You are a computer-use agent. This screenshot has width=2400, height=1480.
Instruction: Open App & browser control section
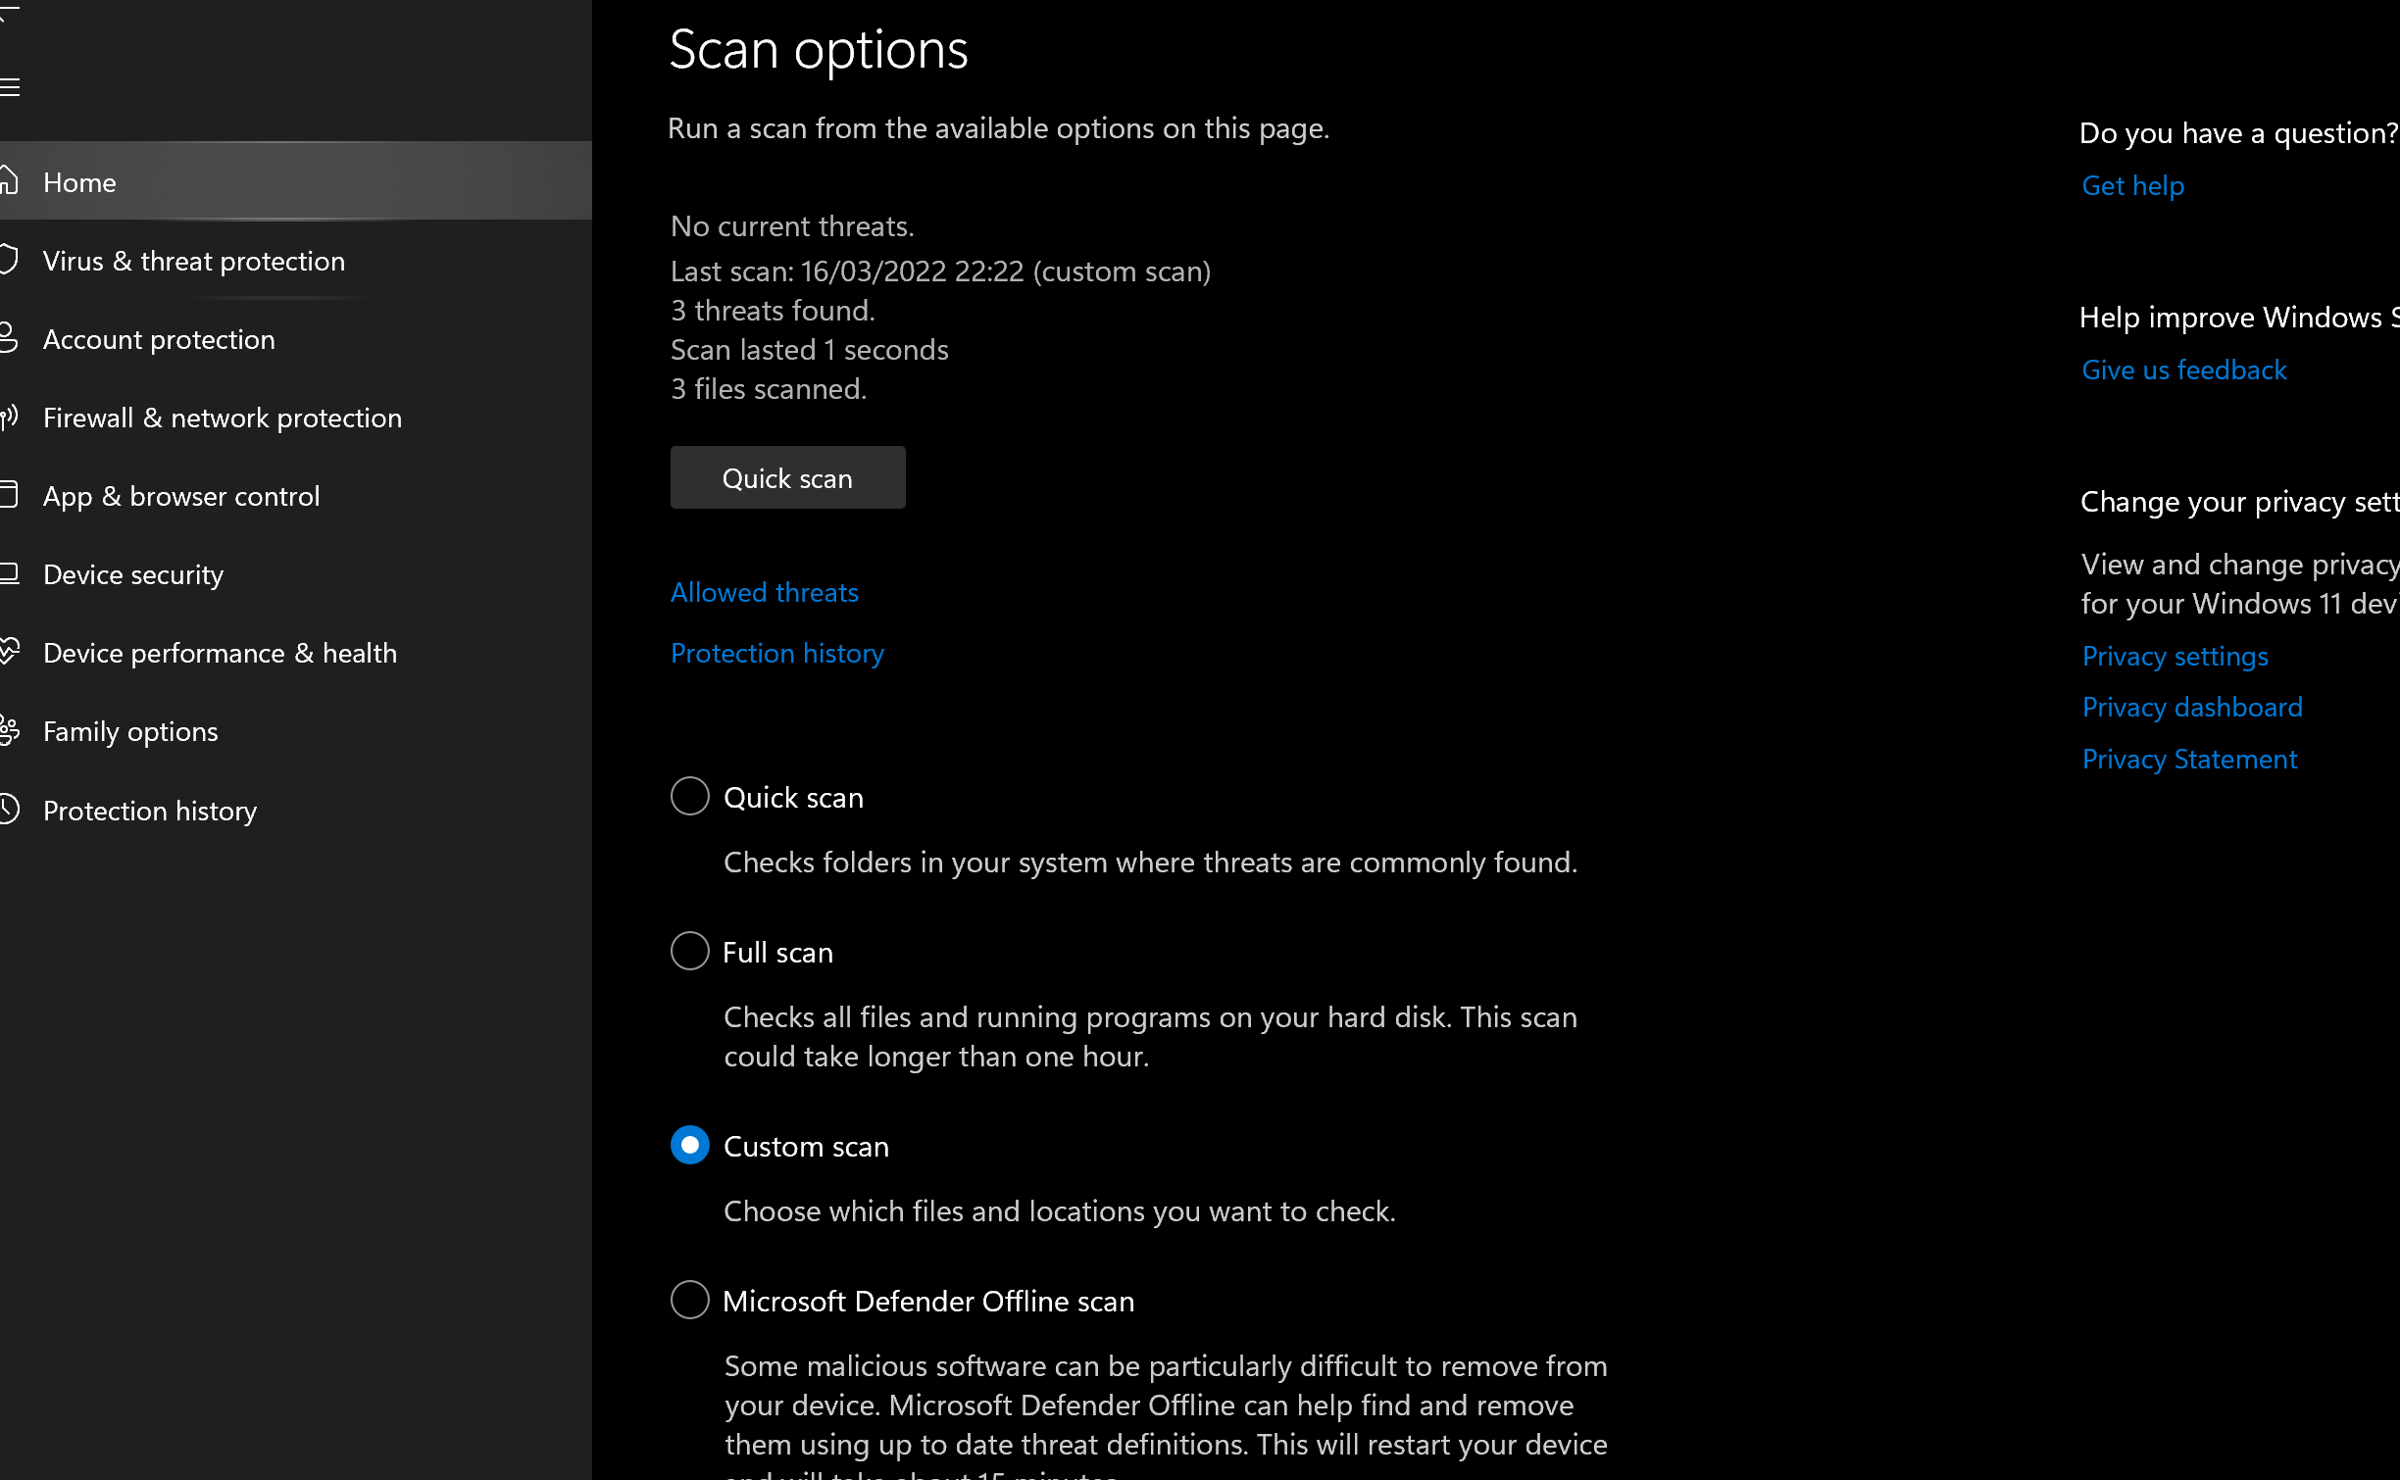181,496
